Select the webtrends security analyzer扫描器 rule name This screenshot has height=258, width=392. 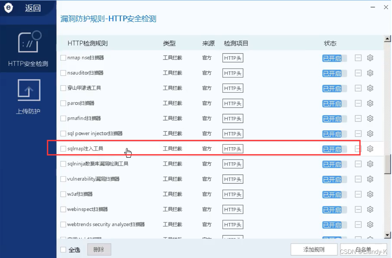(106, 224)
